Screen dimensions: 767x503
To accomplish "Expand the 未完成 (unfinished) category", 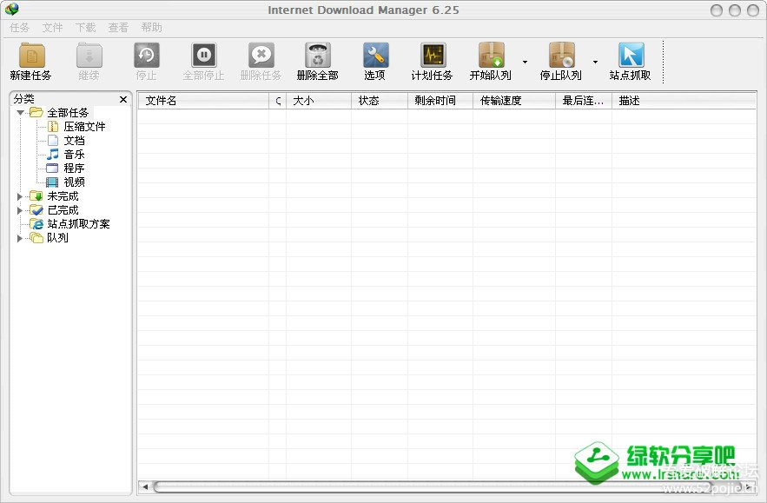I will (x=20, y=195).
